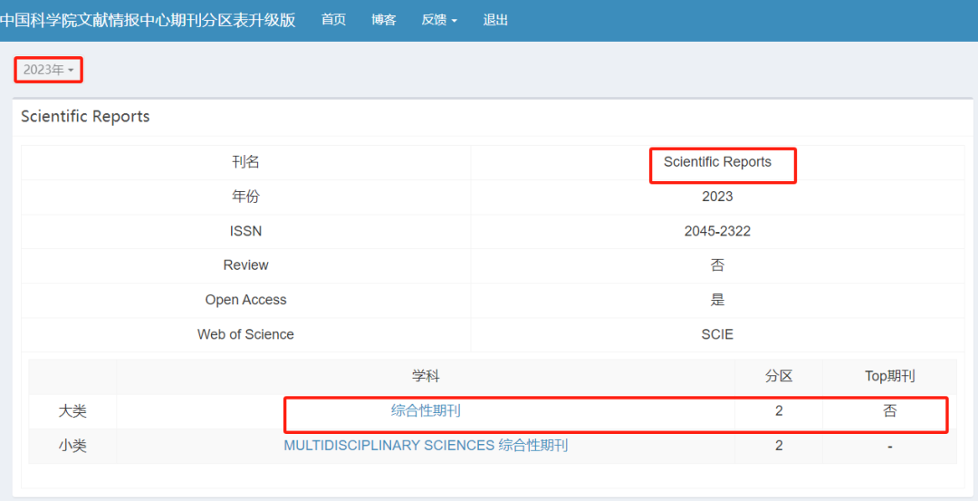Click the Scientific Reports journal name value
Screen dimensions: 978x501
point(717,162)
